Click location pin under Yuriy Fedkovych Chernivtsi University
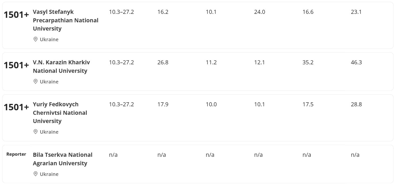Screen dimensions: 395x186 tap(35, 132)
